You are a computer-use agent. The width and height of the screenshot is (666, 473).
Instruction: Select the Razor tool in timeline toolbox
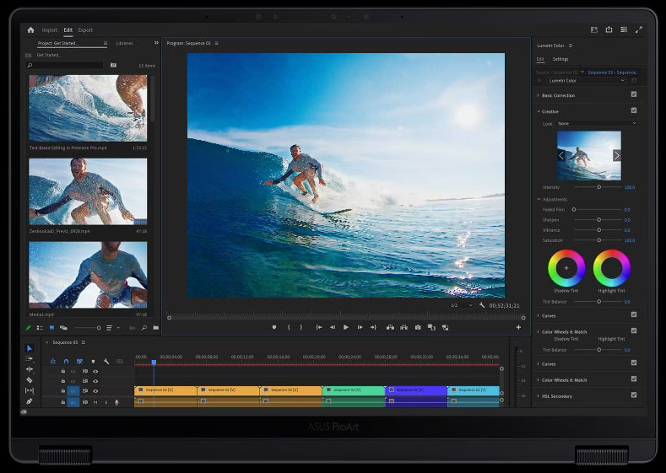pyautogui.click(x=30, y=380)
